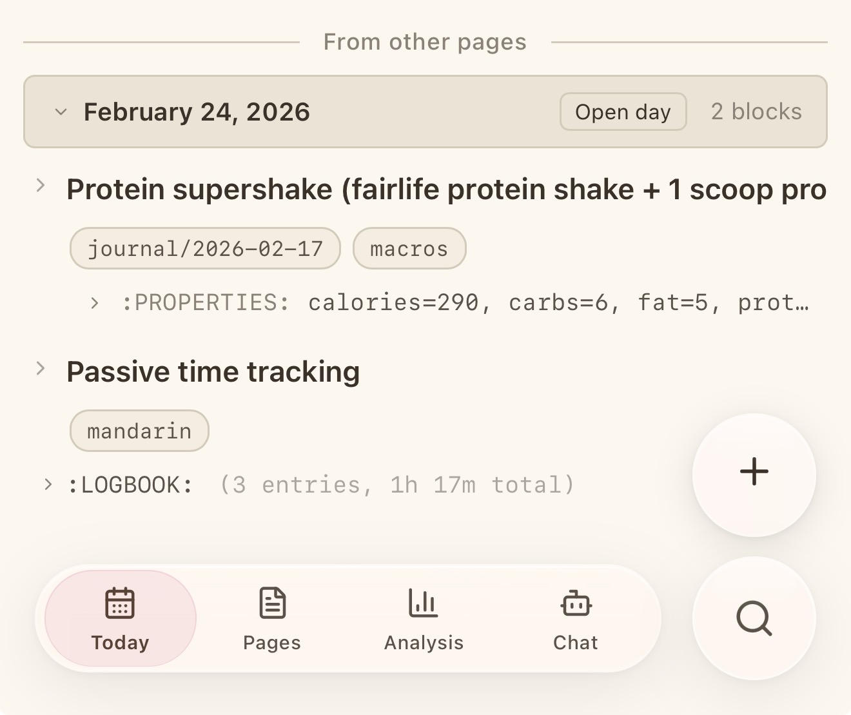Open the Pages tab
Screen dimensions: 851x715
[271, 618]
